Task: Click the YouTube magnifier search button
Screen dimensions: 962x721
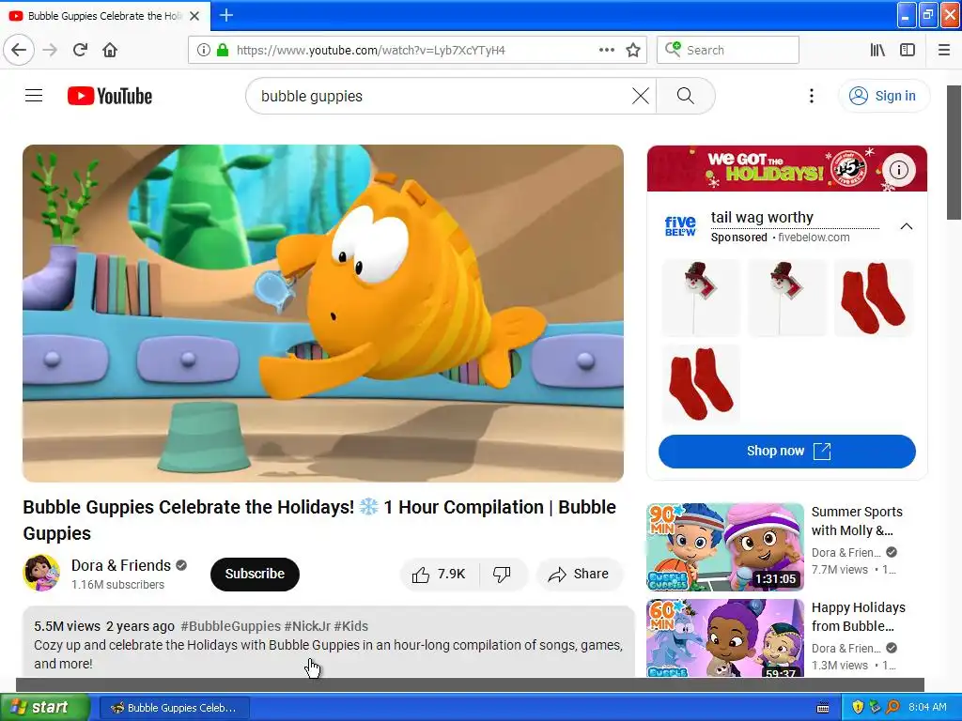Action: 685,96
